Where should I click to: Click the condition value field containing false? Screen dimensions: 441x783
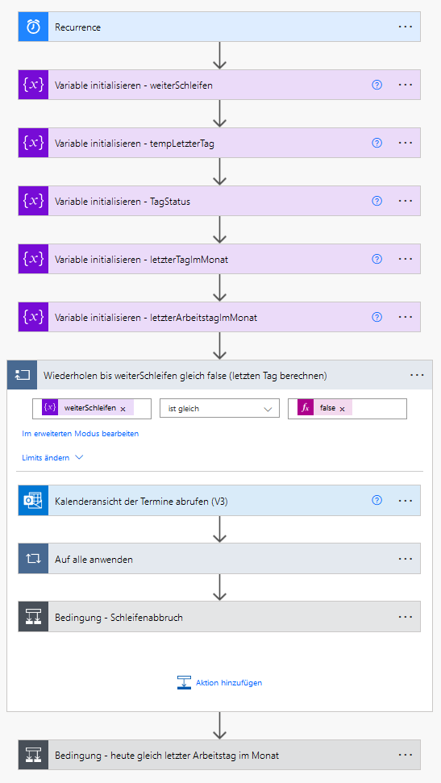point(347,409)
